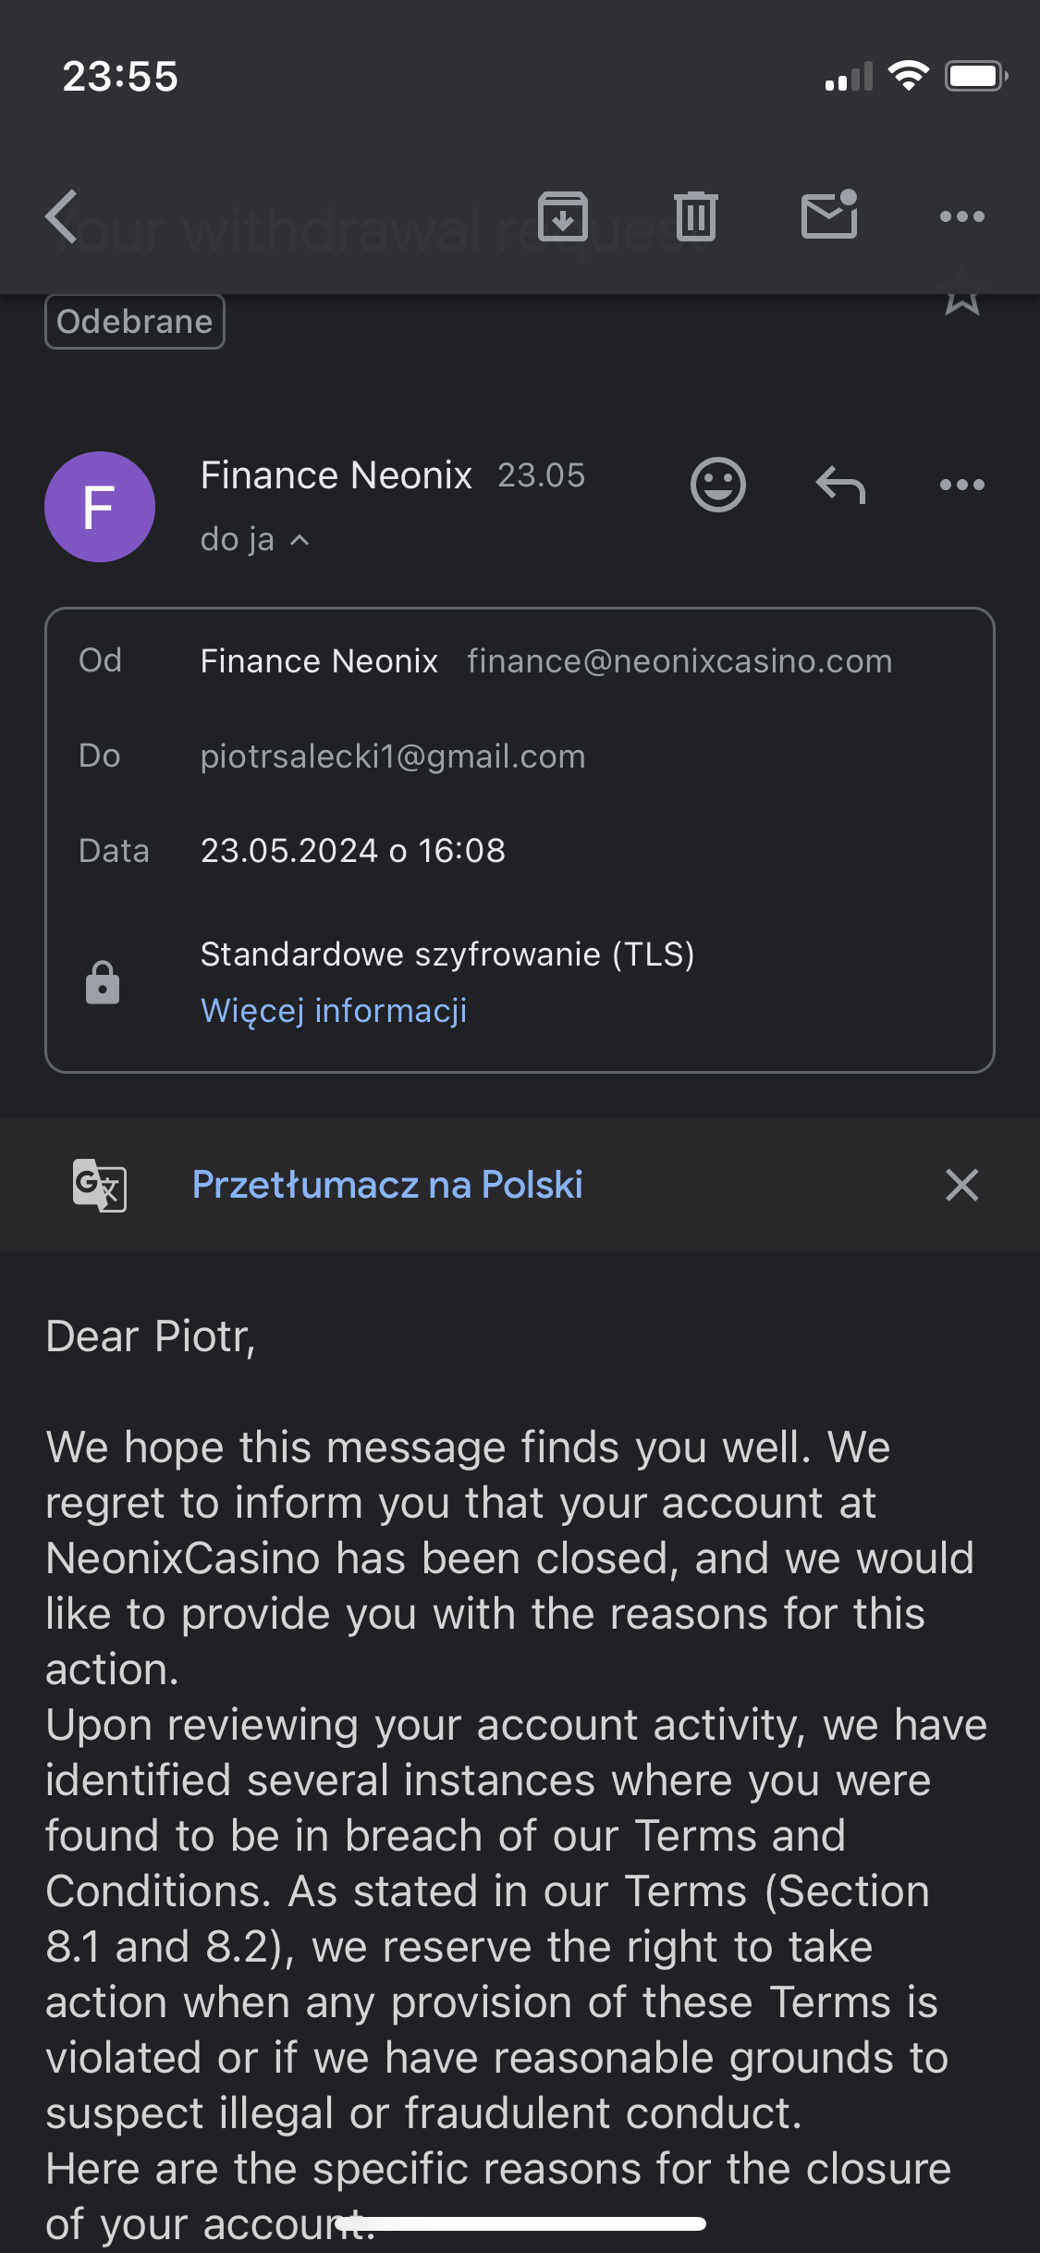Open message options beside the reply arrow
This screenshot has width=1040, height=2253.
[961, 485]
